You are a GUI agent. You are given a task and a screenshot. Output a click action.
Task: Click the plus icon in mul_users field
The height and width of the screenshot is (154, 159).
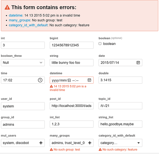41,143
